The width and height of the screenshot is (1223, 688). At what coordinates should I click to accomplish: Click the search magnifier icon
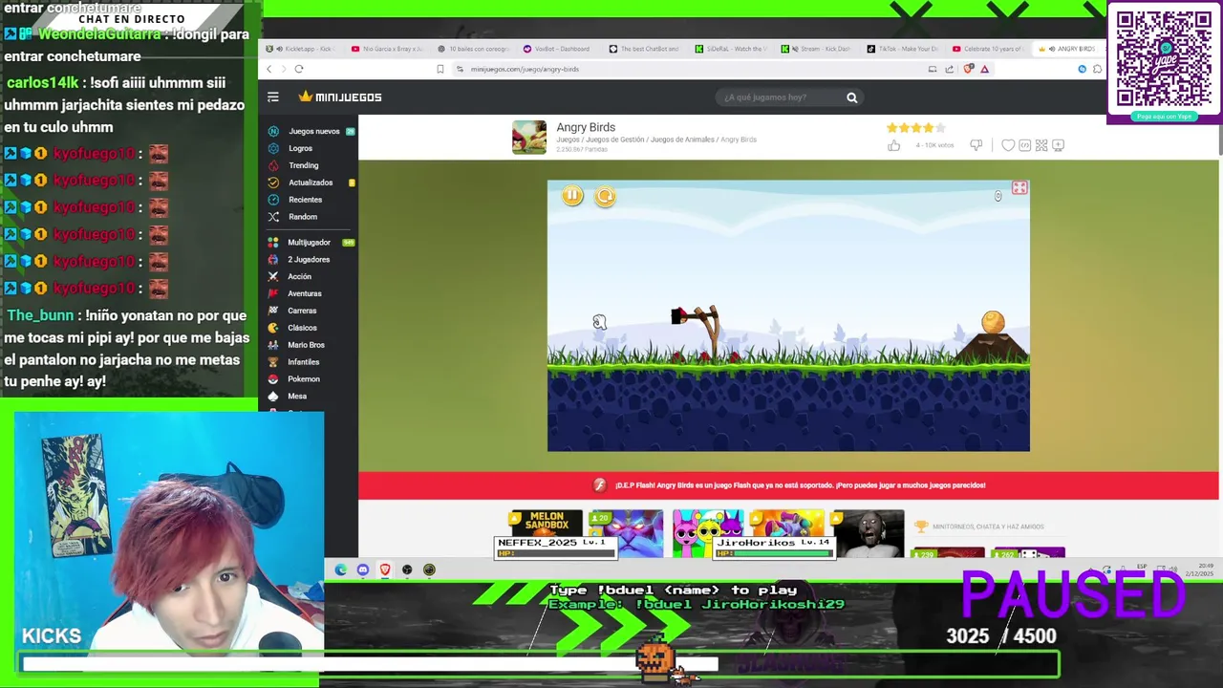851,97
